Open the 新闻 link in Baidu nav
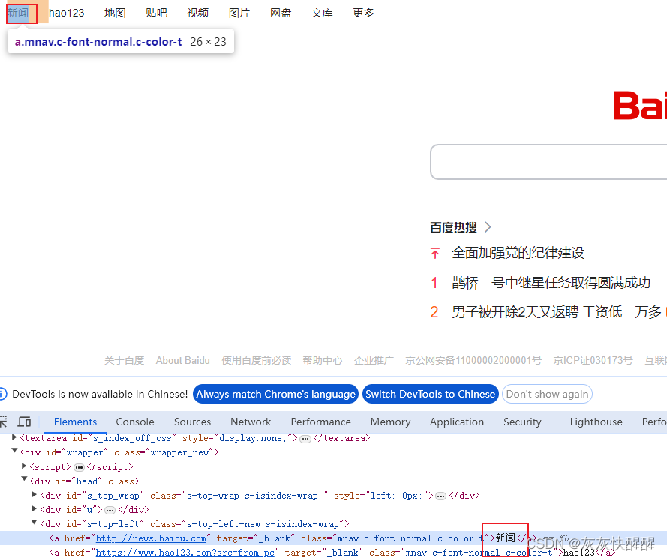The width and height of the screenshot is (667, 558). pyautogui.click(x=17, y=13)
